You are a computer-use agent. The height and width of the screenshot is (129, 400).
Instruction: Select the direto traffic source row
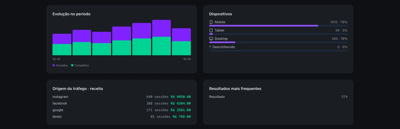click(121, 117)
